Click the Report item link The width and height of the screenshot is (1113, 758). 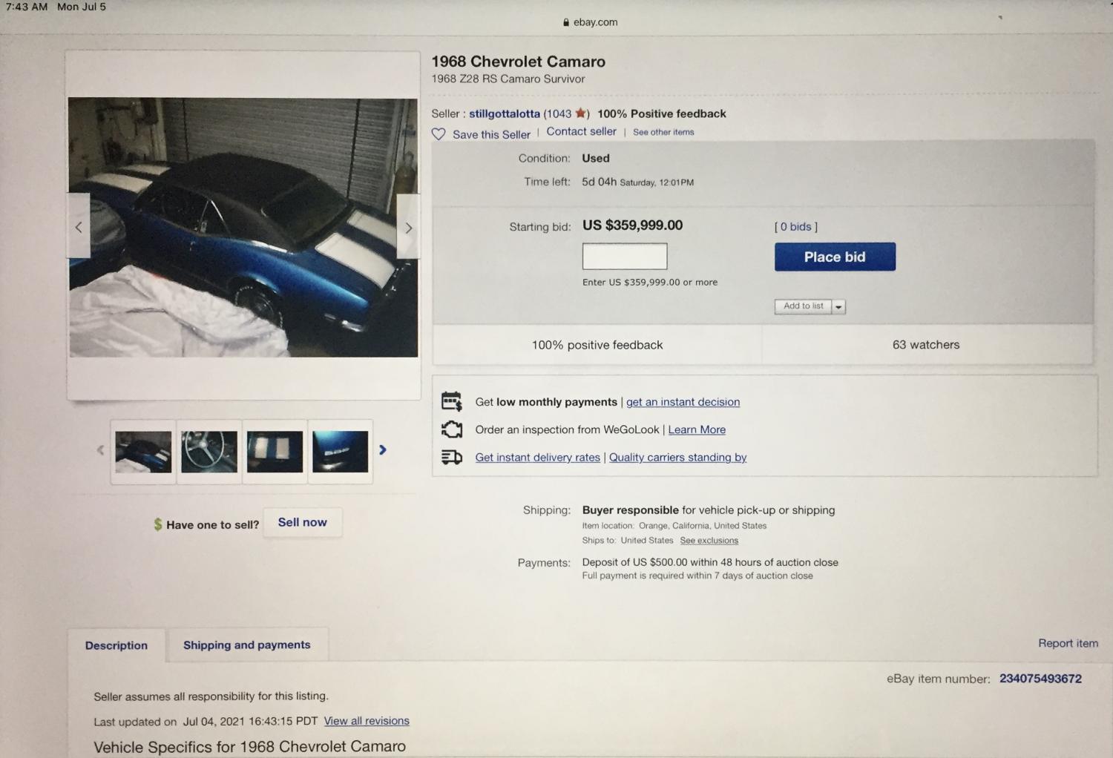tap(1068, 643)
